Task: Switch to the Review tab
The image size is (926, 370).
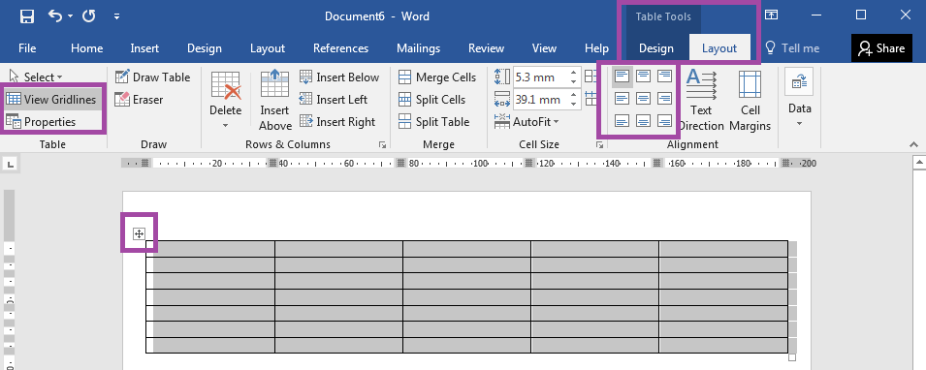Action: click(486, 48)
